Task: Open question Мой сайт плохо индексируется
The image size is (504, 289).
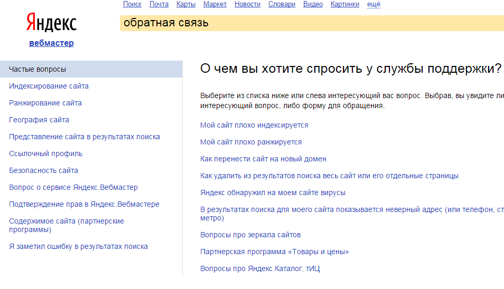Action: click(254, 125)
